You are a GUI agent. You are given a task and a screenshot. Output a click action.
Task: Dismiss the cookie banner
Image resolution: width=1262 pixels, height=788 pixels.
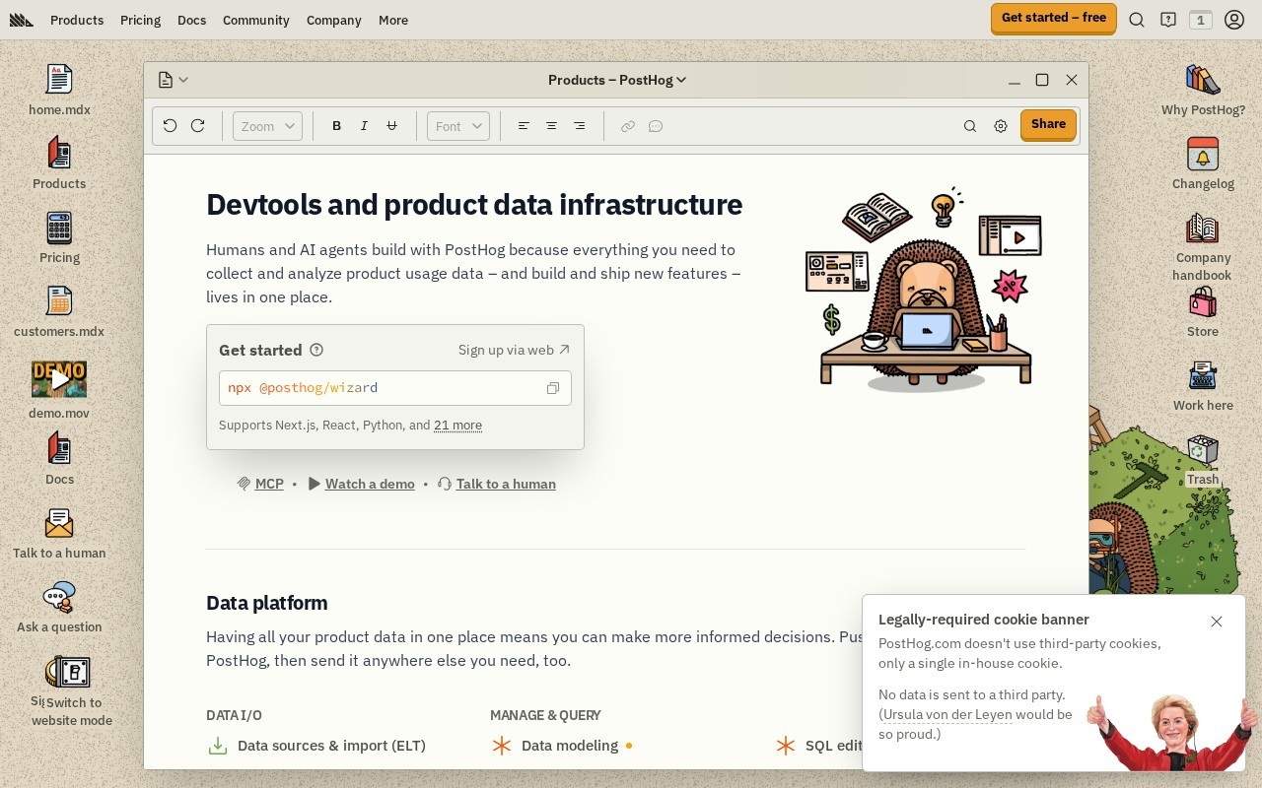(1217, 622)
